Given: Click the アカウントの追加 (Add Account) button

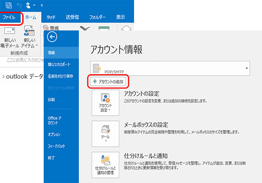Looking at the screenshot, I should [x=108, y=81].
